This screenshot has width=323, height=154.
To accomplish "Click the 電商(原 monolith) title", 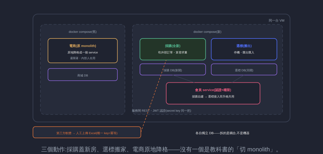I will pyautogui.click(x=83, y=46).
